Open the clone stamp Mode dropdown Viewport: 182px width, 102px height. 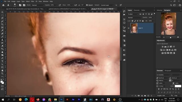[38, 5]
